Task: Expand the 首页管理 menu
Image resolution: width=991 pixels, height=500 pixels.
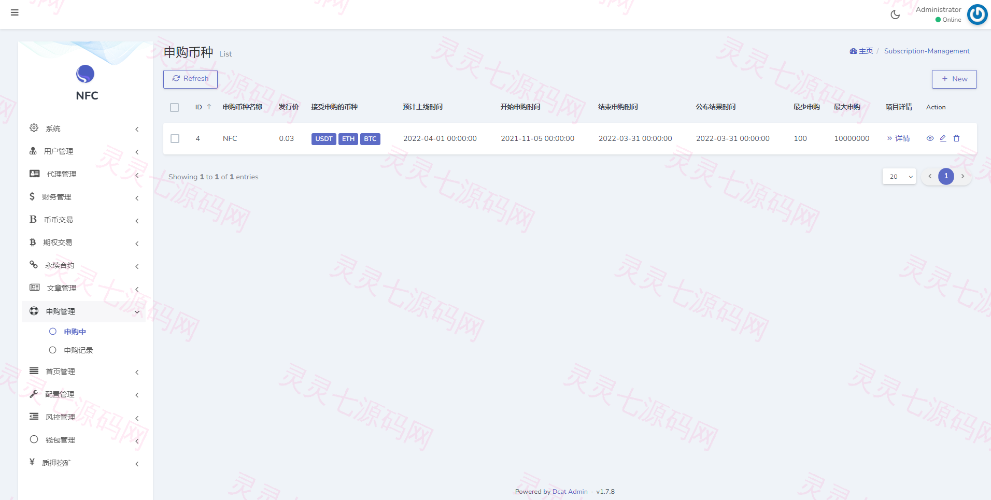Action: tap(85, 372)
